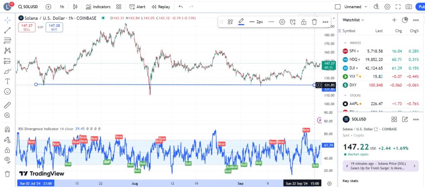Activate the zoom in tool
Screen dimensions: 425x187
(7, 115)
